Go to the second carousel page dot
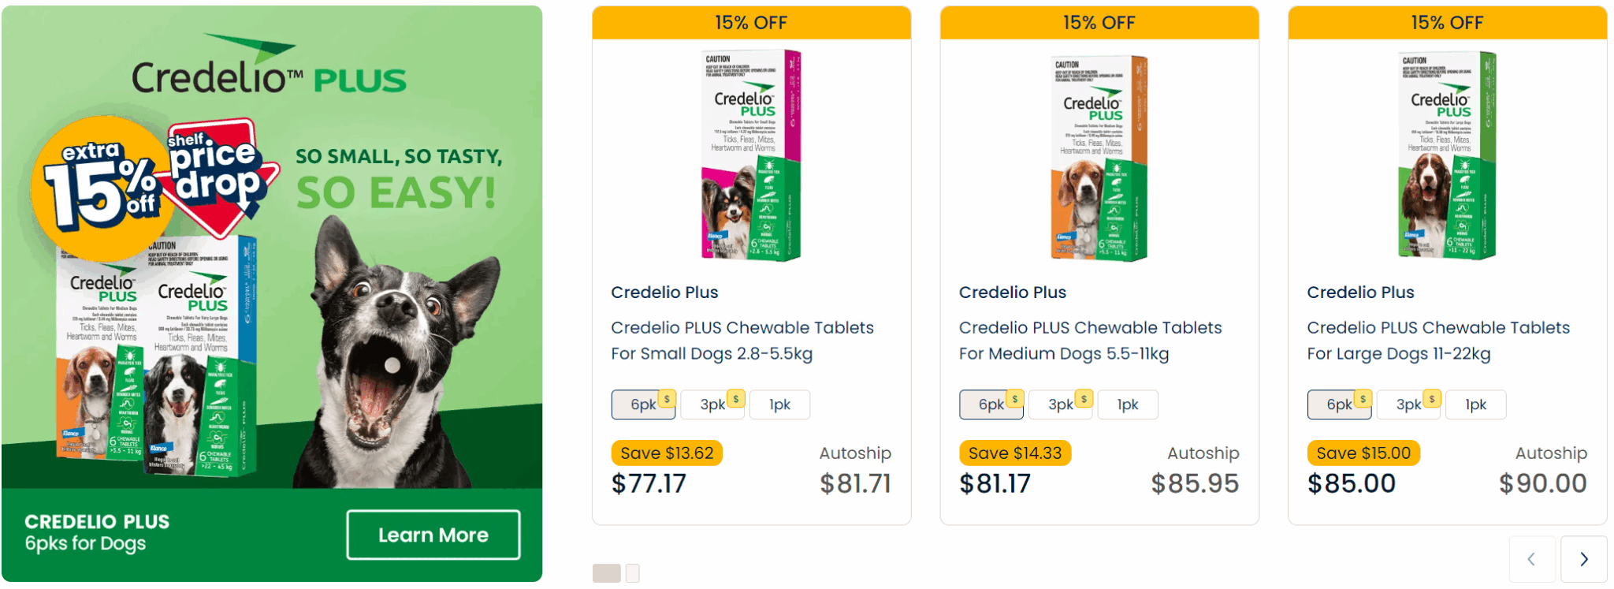Viewport: 1614px width, 589px height. tap(632, 573)
